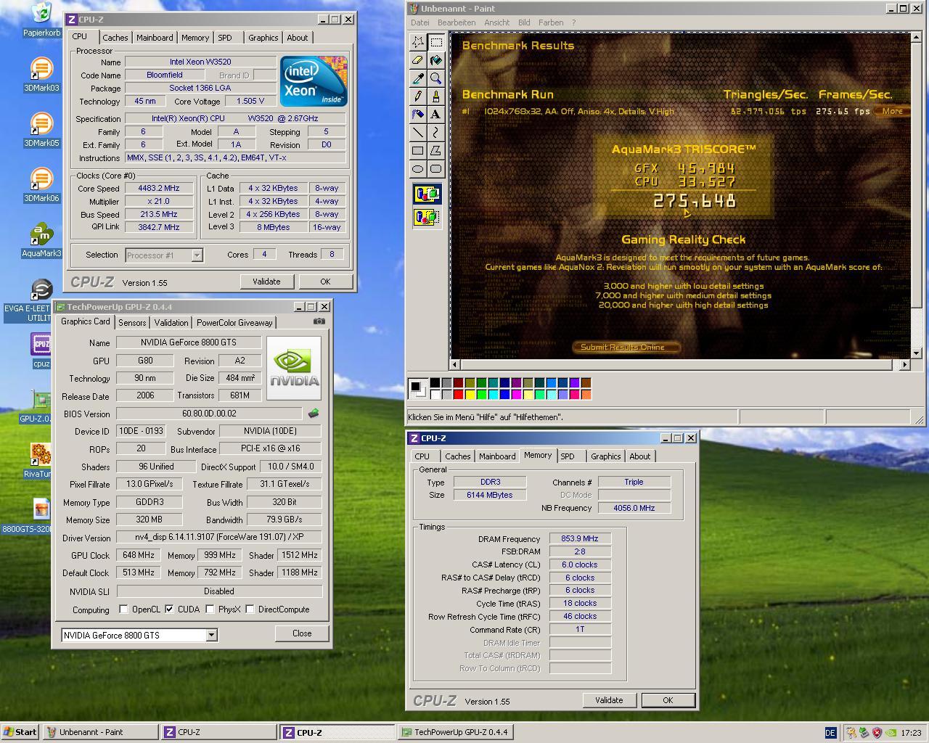Pick the Eraser tool in Paint
Screen dimensions: 929x743
point(418,60)
